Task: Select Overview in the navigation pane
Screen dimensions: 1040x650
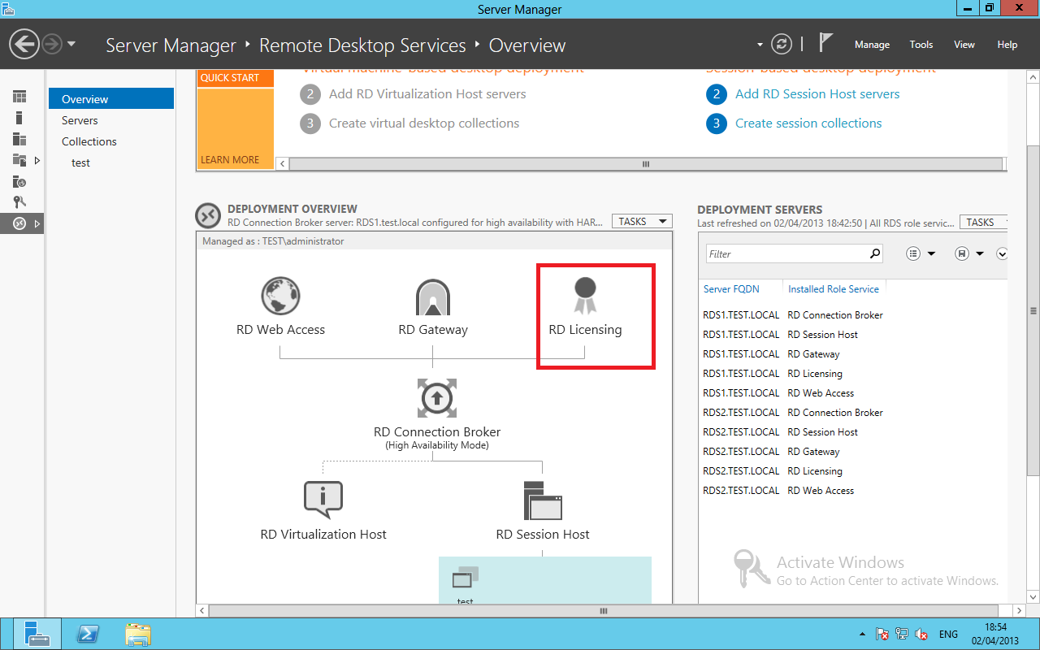Action: tap(111, 98)
